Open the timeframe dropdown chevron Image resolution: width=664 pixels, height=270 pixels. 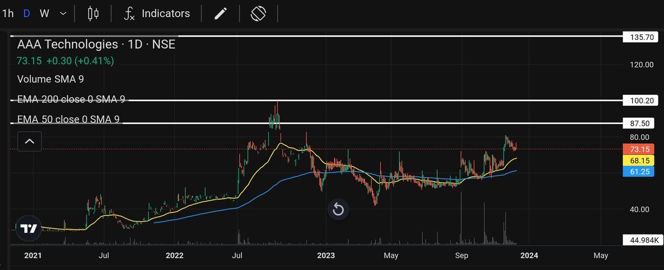point(64,13)
